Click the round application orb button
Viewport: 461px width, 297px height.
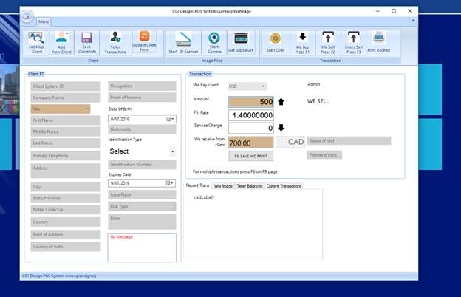[x=27, y=16]
